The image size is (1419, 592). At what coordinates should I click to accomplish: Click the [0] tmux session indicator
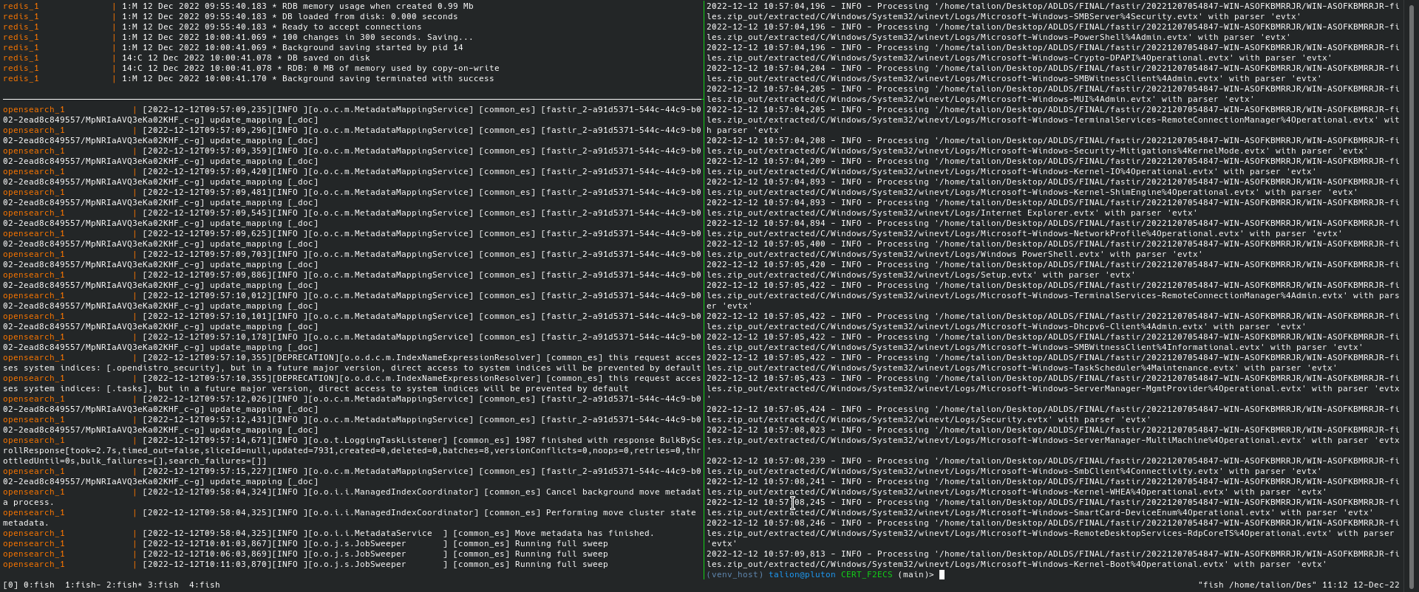[x=10, y=585]
